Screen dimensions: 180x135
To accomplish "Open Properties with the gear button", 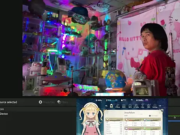I will pyautogui.click(x=46, y=102).
